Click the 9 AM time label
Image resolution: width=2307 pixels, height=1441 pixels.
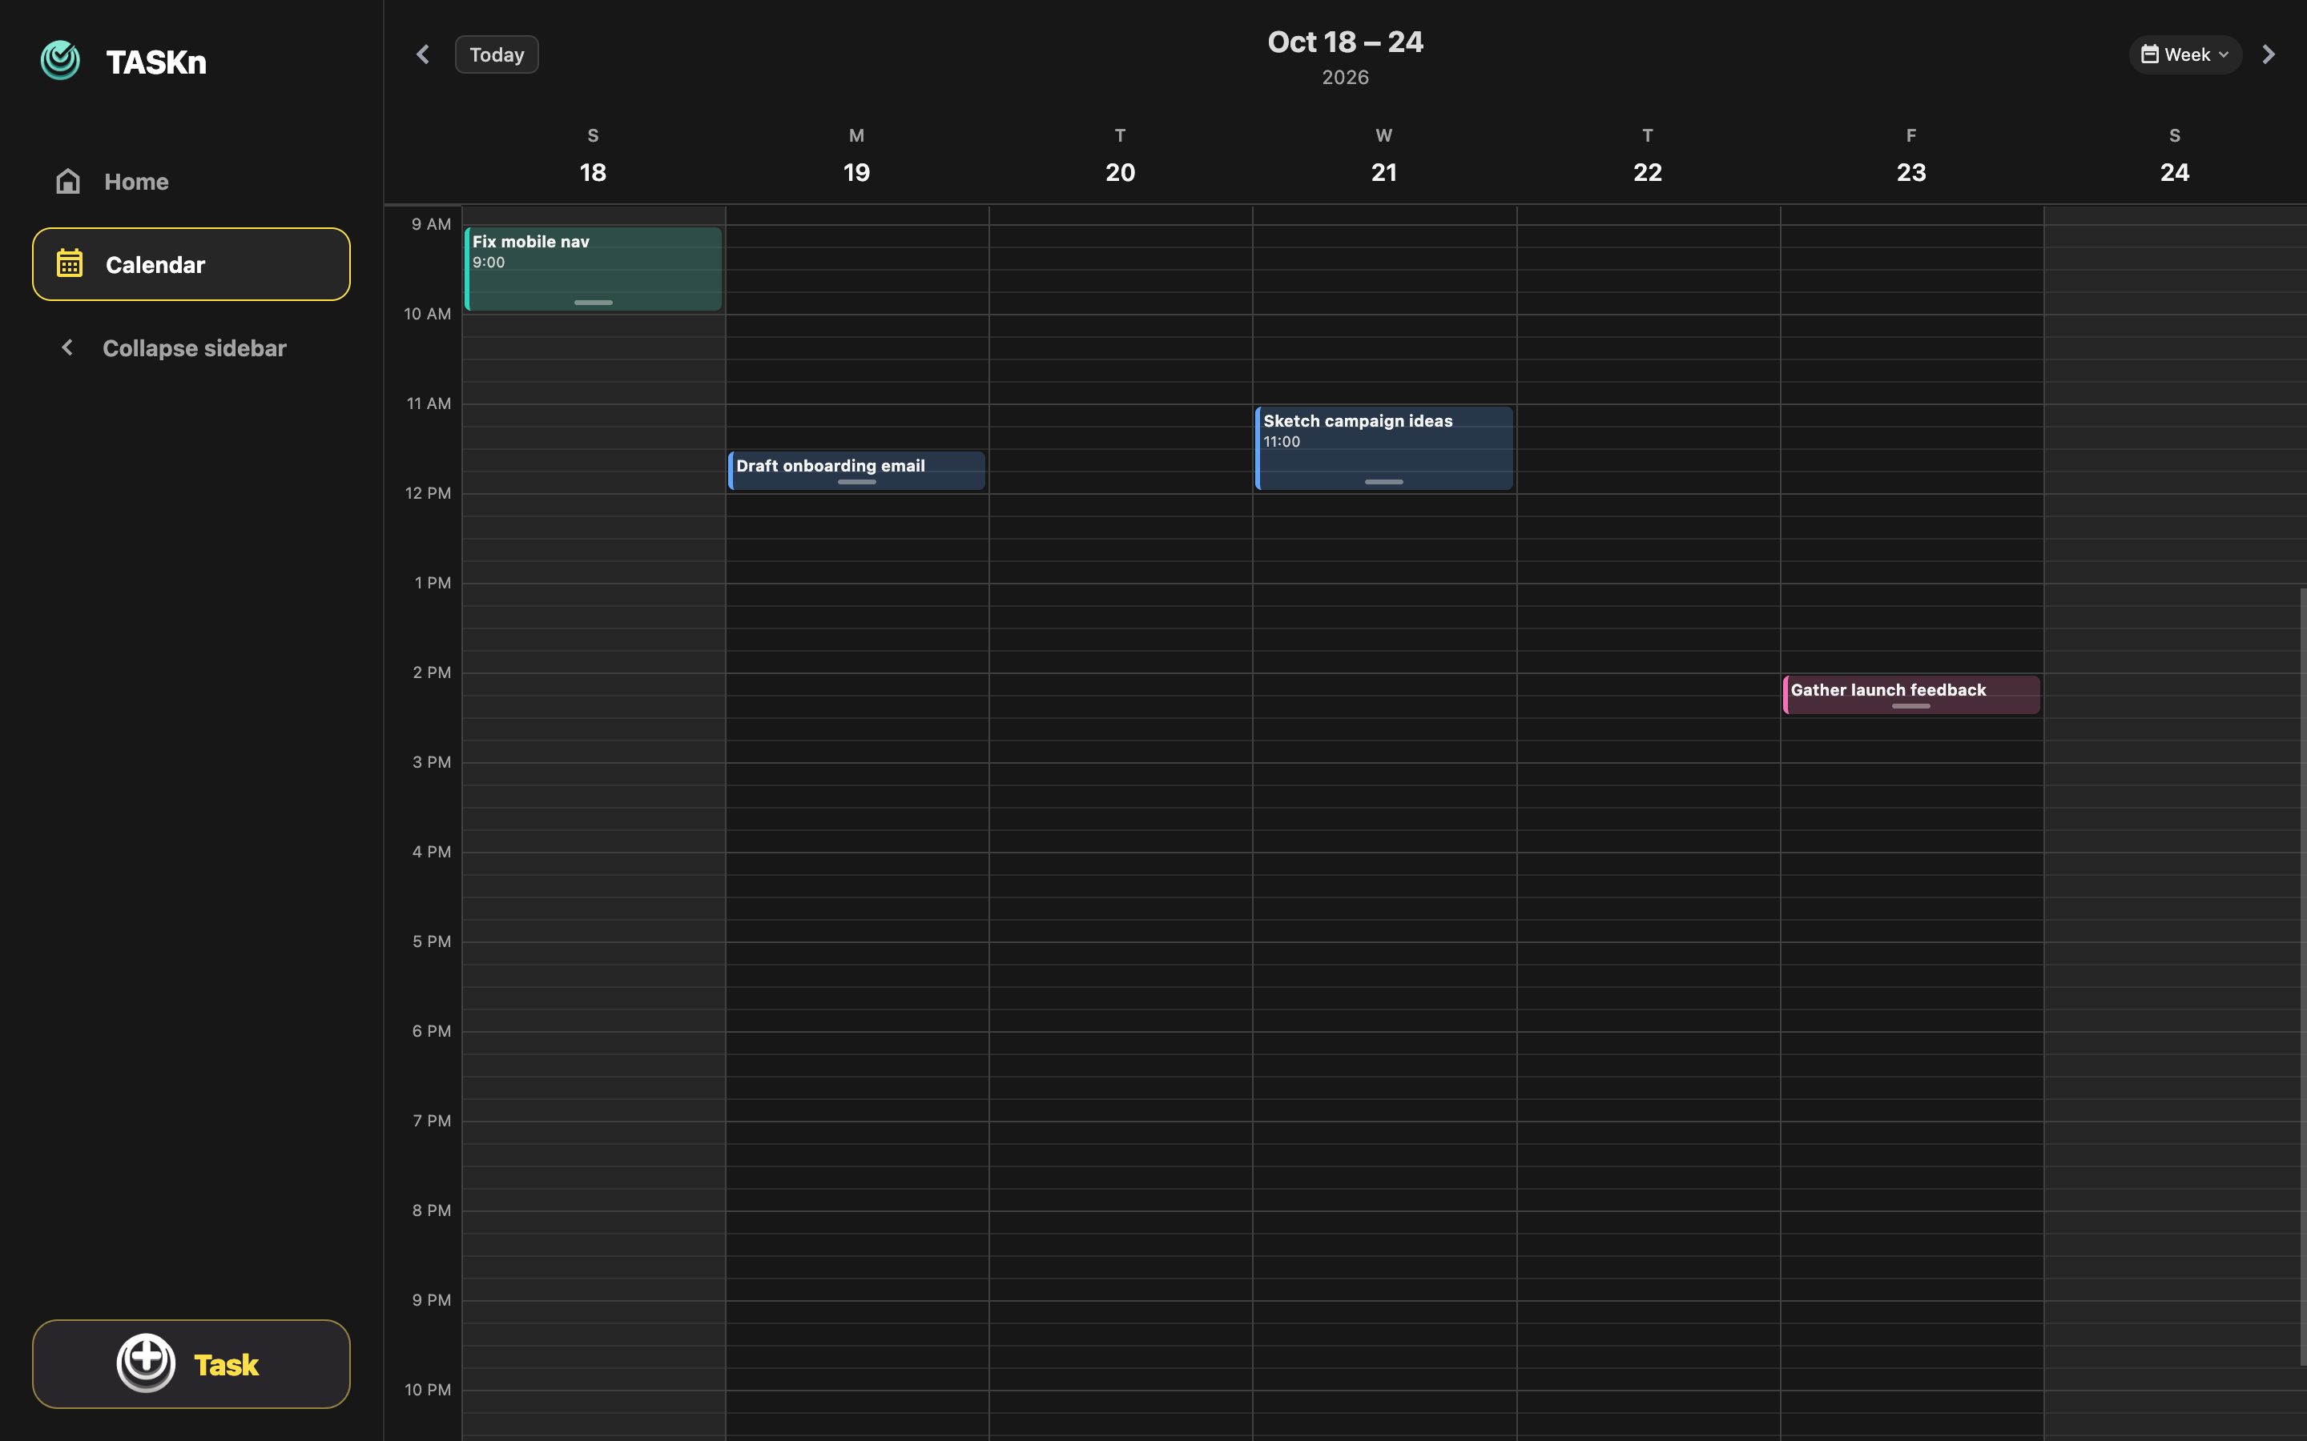[x=431, y=224]
